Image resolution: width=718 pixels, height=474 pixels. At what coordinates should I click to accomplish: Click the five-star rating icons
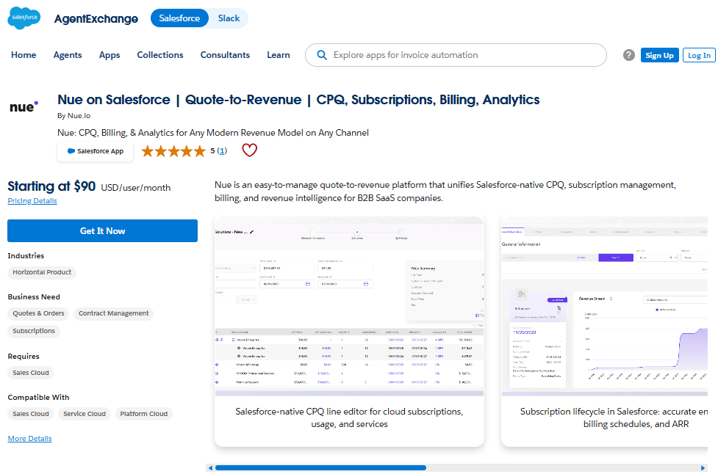tap(173, 151)
